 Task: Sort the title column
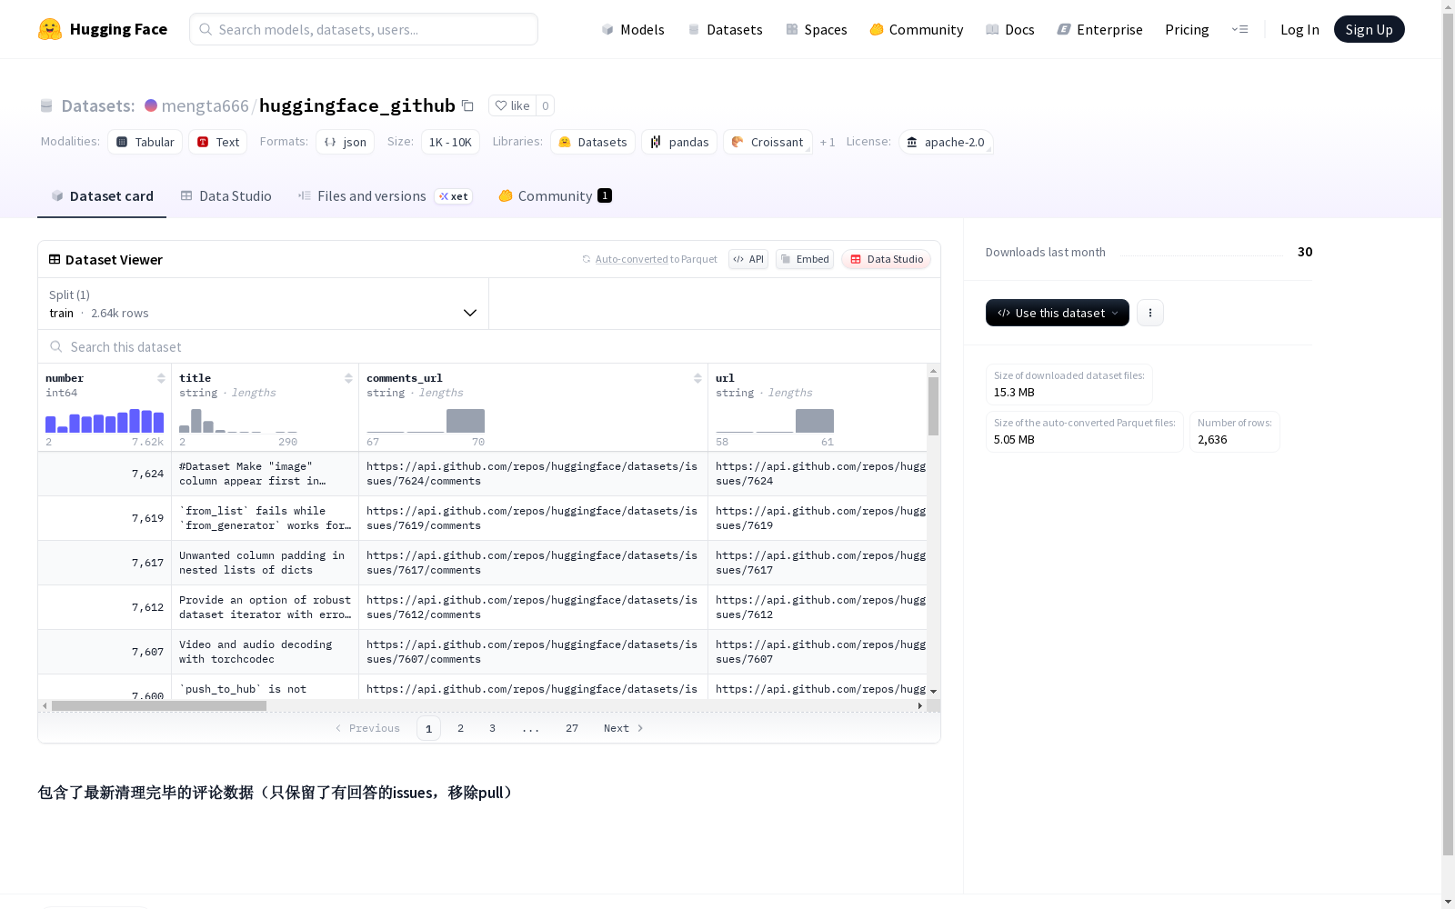pos(348,378)
